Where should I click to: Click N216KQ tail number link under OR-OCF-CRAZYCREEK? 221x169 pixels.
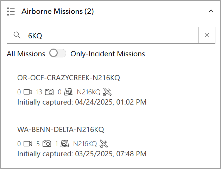[x=88, y=92]
